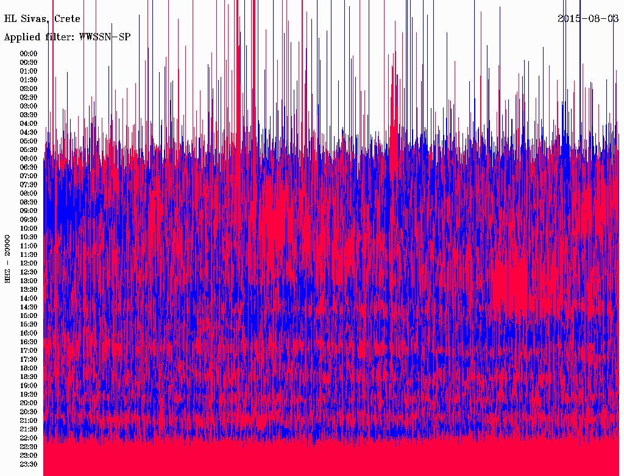The width and height of the screenshot is (624, 476).
Task: Click the 18:00 time row label
Action: (29, 368)
